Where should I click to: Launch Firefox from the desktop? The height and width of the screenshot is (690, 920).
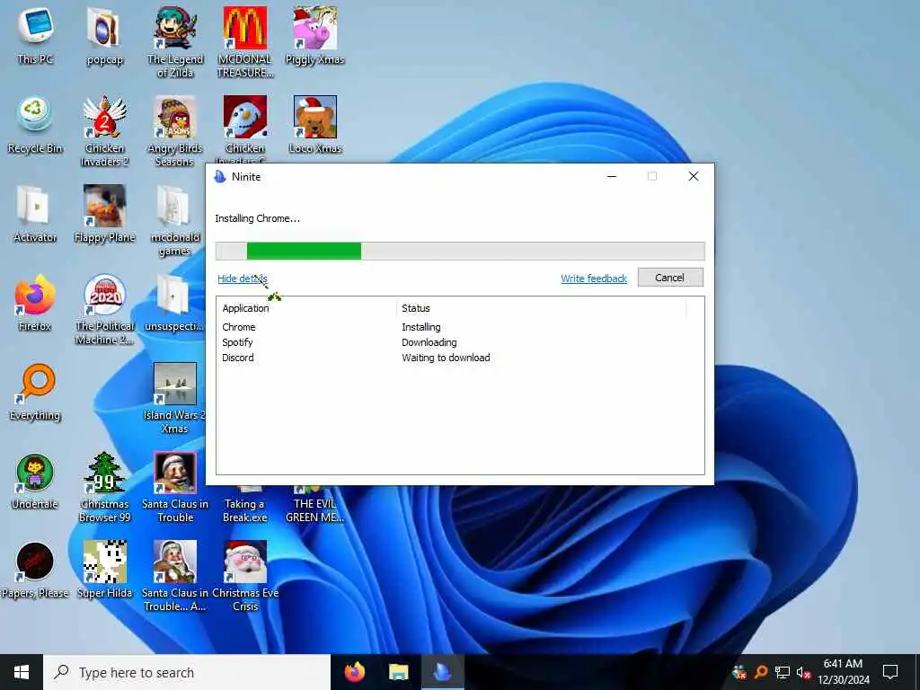[x=35, y=303]
